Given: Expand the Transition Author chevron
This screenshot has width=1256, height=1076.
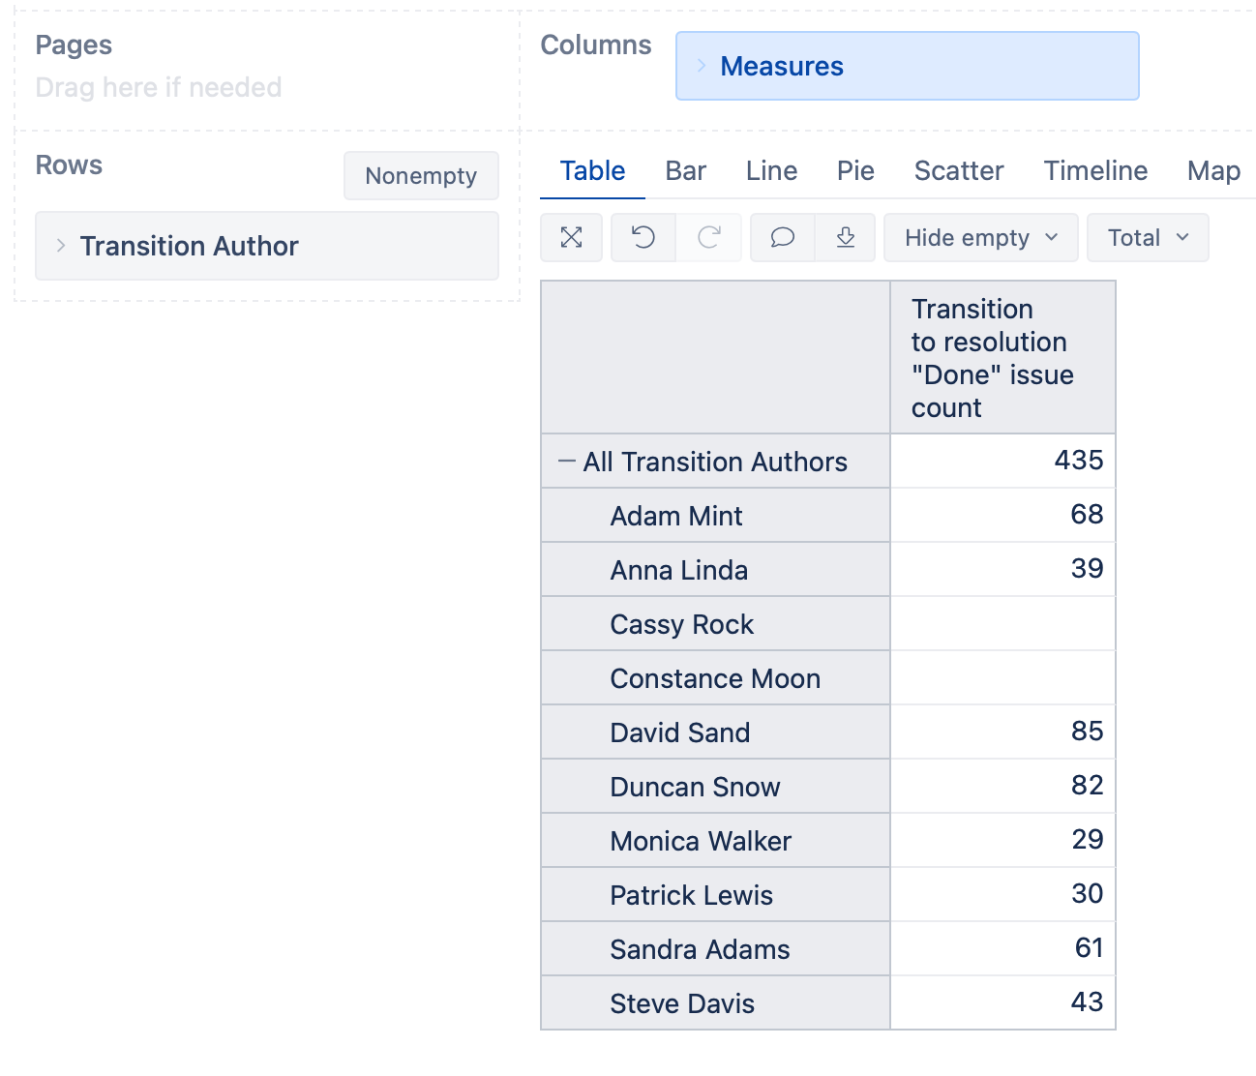Looking at the screenshot, I should point(61,246).
